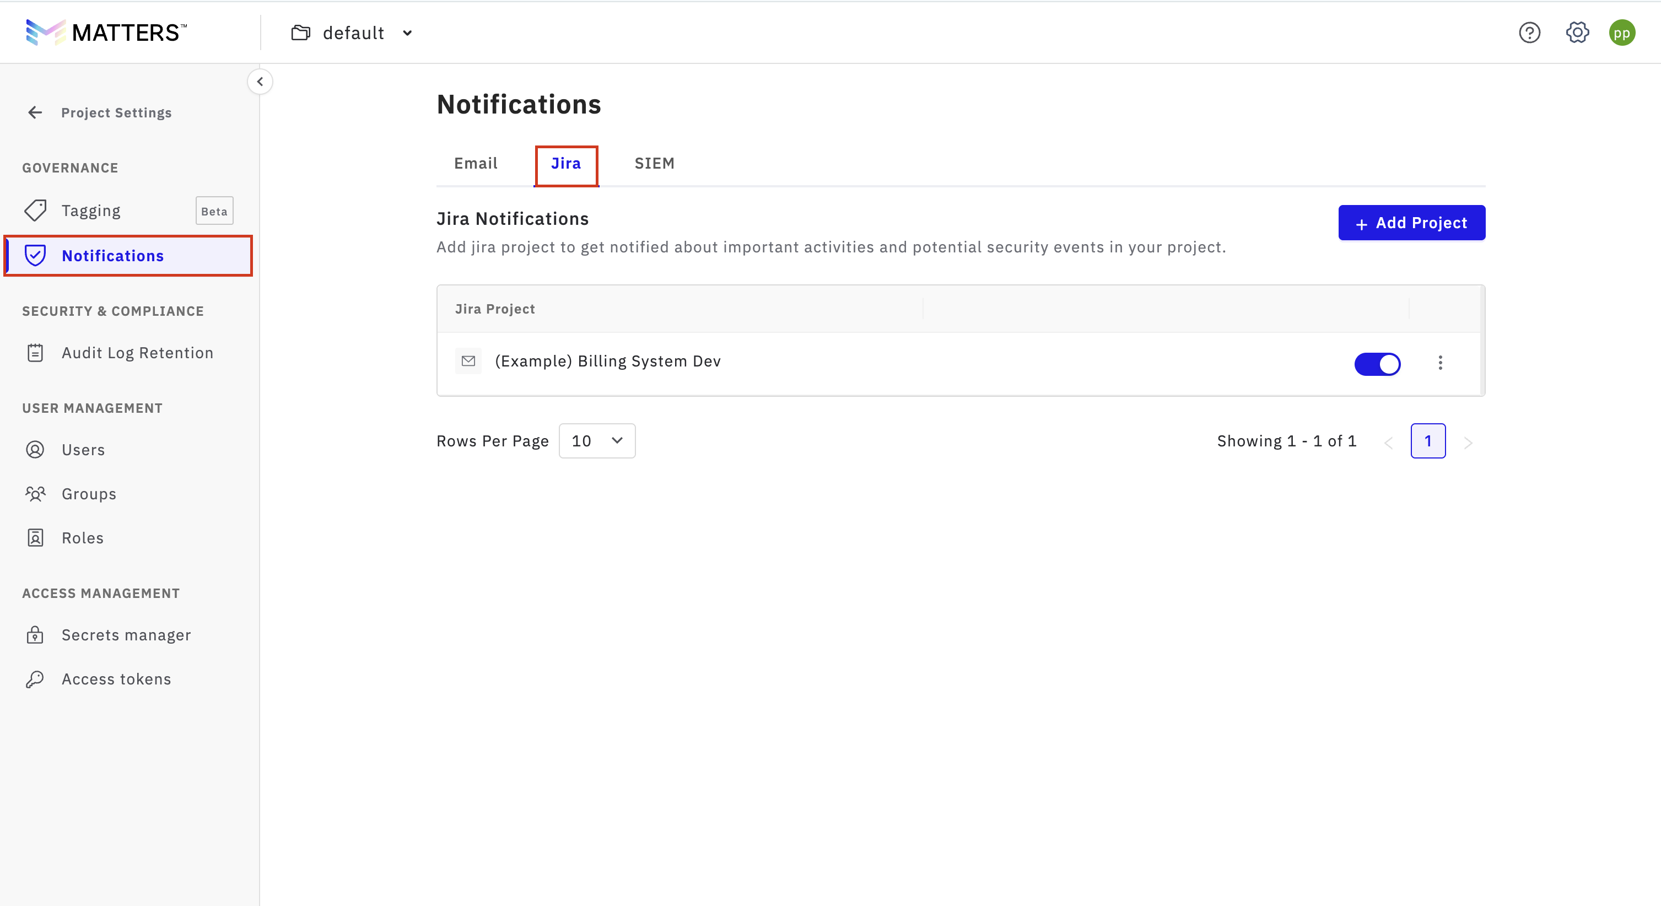Click the Add Project button
This screenshot has height=906, width=1661.
(x=1411, y=223)
